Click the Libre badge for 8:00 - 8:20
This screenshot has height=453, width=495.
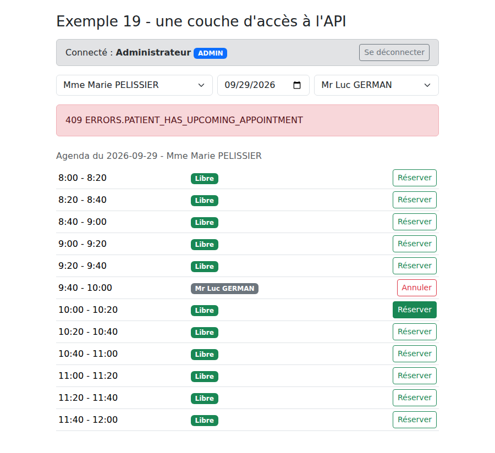pos(204,179)
